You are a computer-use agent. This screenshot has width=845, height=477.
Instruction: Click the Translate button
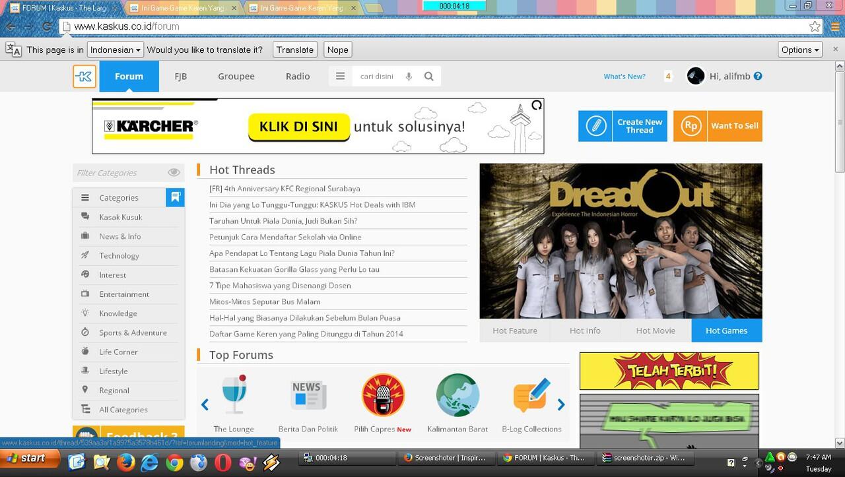click(x=295, y=49)
